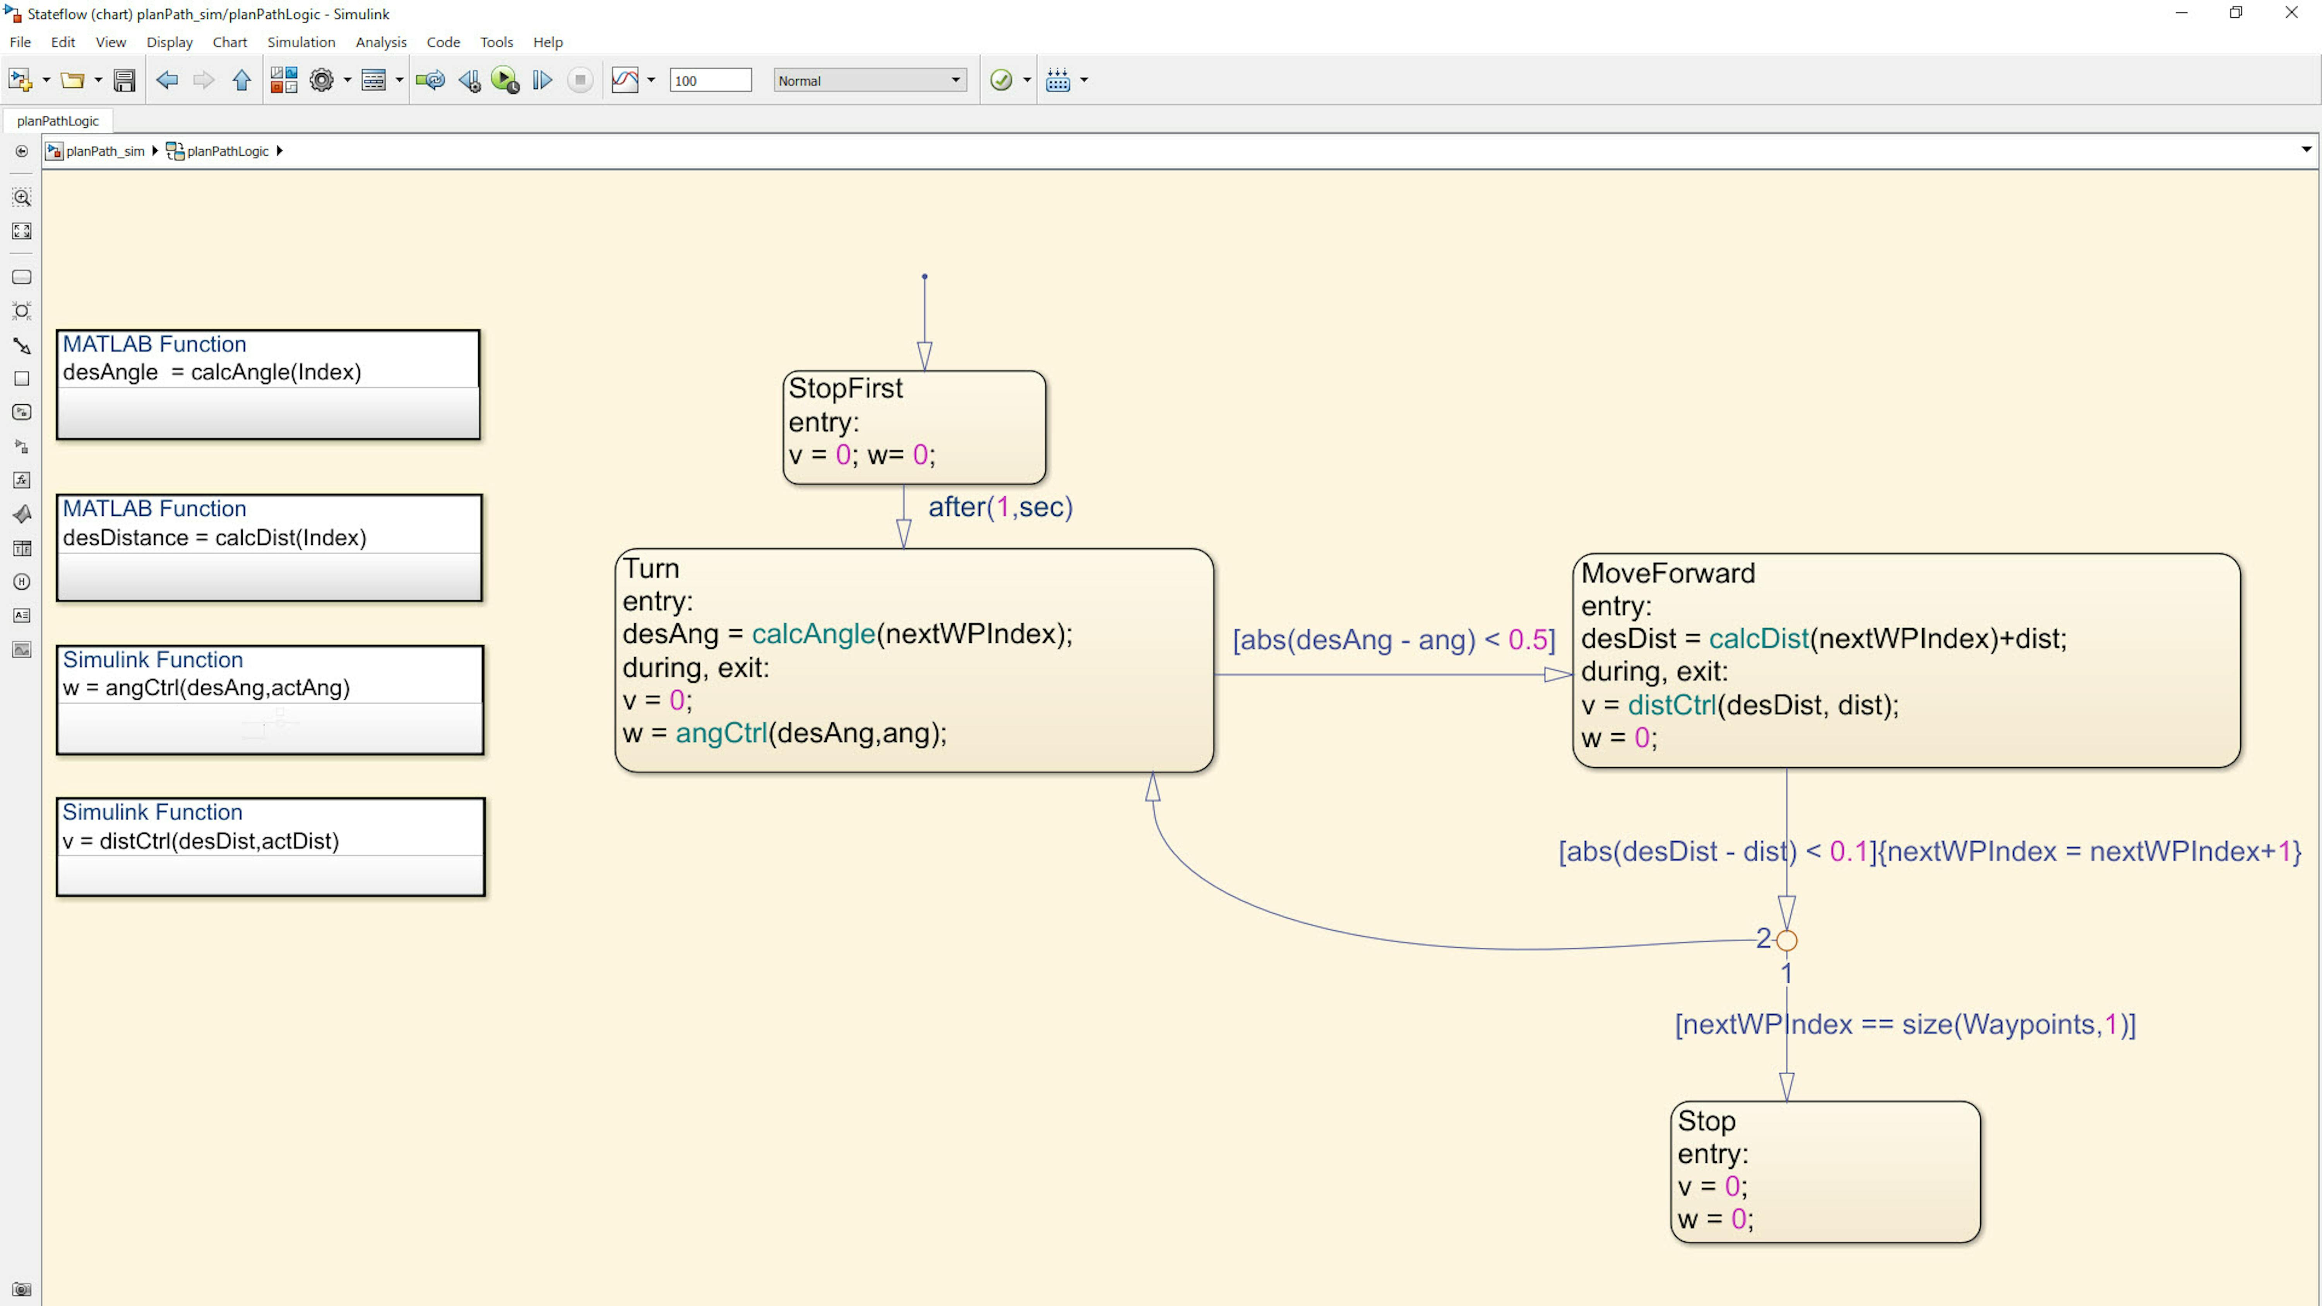Expand the Configuration gear dropdown arrow
The image size is (2322, 1306).
[x=347, y=80]
